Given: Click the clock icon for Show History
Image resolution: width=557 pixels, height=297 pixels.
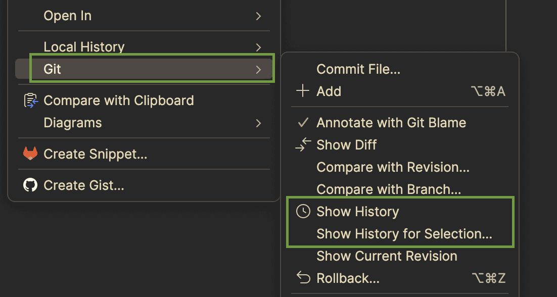Looking at the screenshot, I should pyautogui.click(x=303, y=212).
